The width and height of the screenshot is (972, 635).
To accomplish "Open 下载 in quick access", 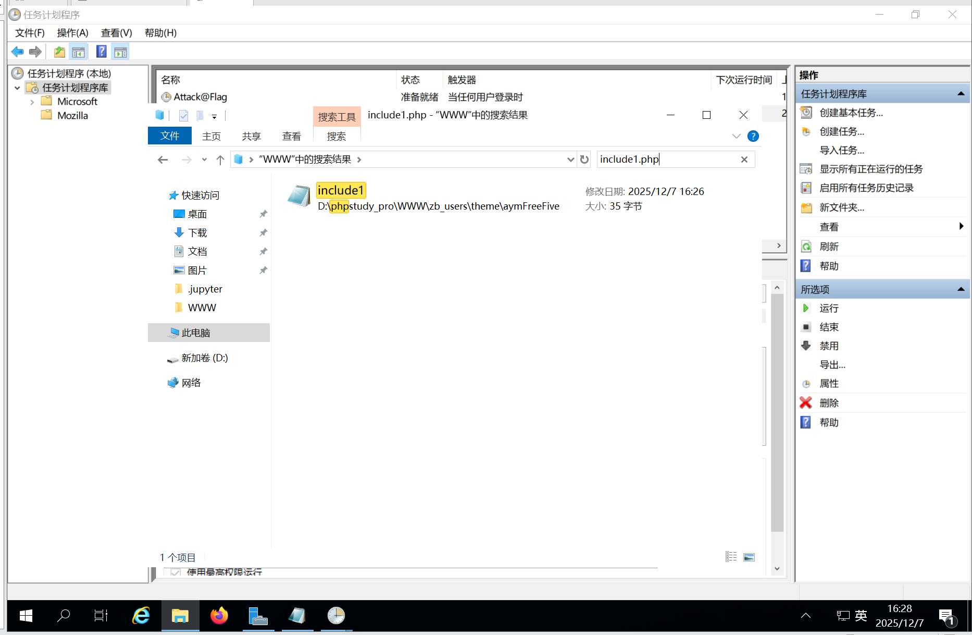I will [197, 233].
